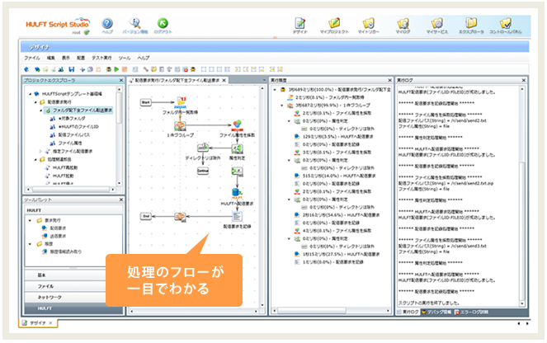Open the エクスプローラ launcher icon
The image size is (547, 343).
coord(471,25)
